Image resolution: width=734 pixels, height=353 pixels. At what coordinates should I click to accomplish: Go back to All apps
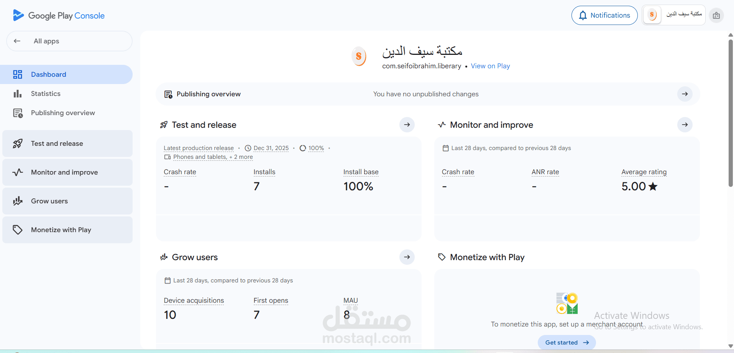coord(69,41)
